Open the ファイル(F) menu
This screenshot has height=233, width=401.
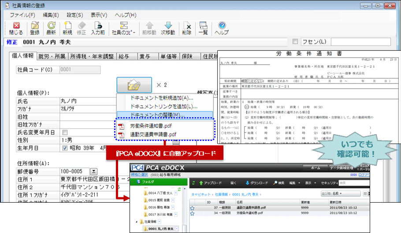point(22,15)
